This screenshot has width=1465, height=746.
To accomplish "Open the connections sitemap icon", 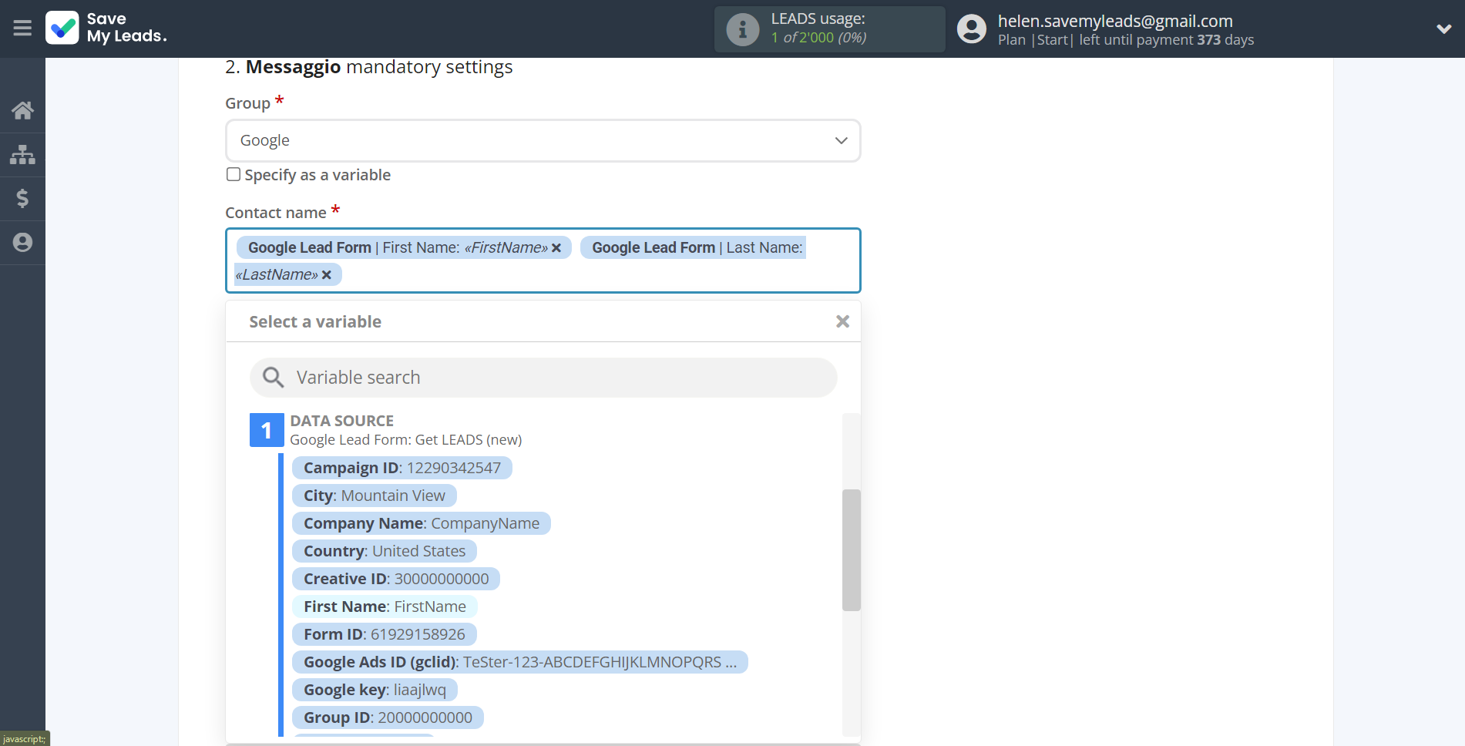I will coord(22,155).
